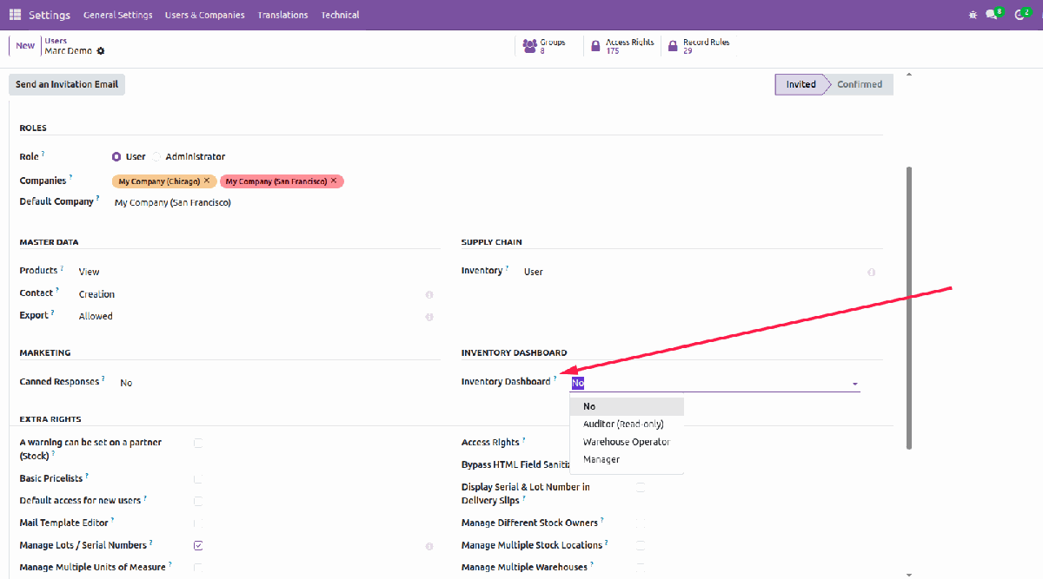This screenshot has height=579, width=1043.
Task: Show help tooltip beside Basic Pricelists
Action: 87,476
